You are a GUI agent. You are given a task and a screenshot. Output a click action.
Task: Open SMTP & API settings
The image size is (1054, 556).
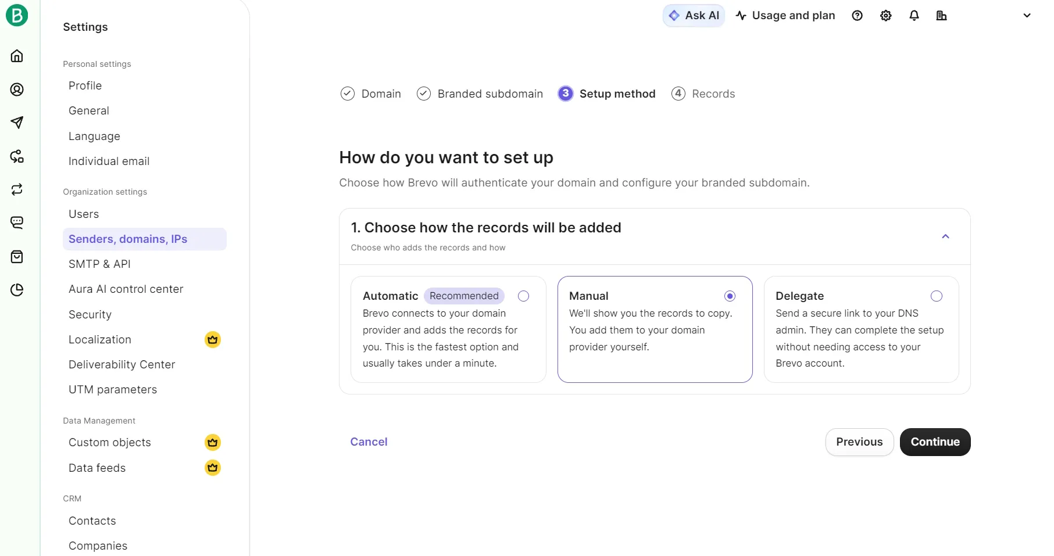(x=99, y=264)
